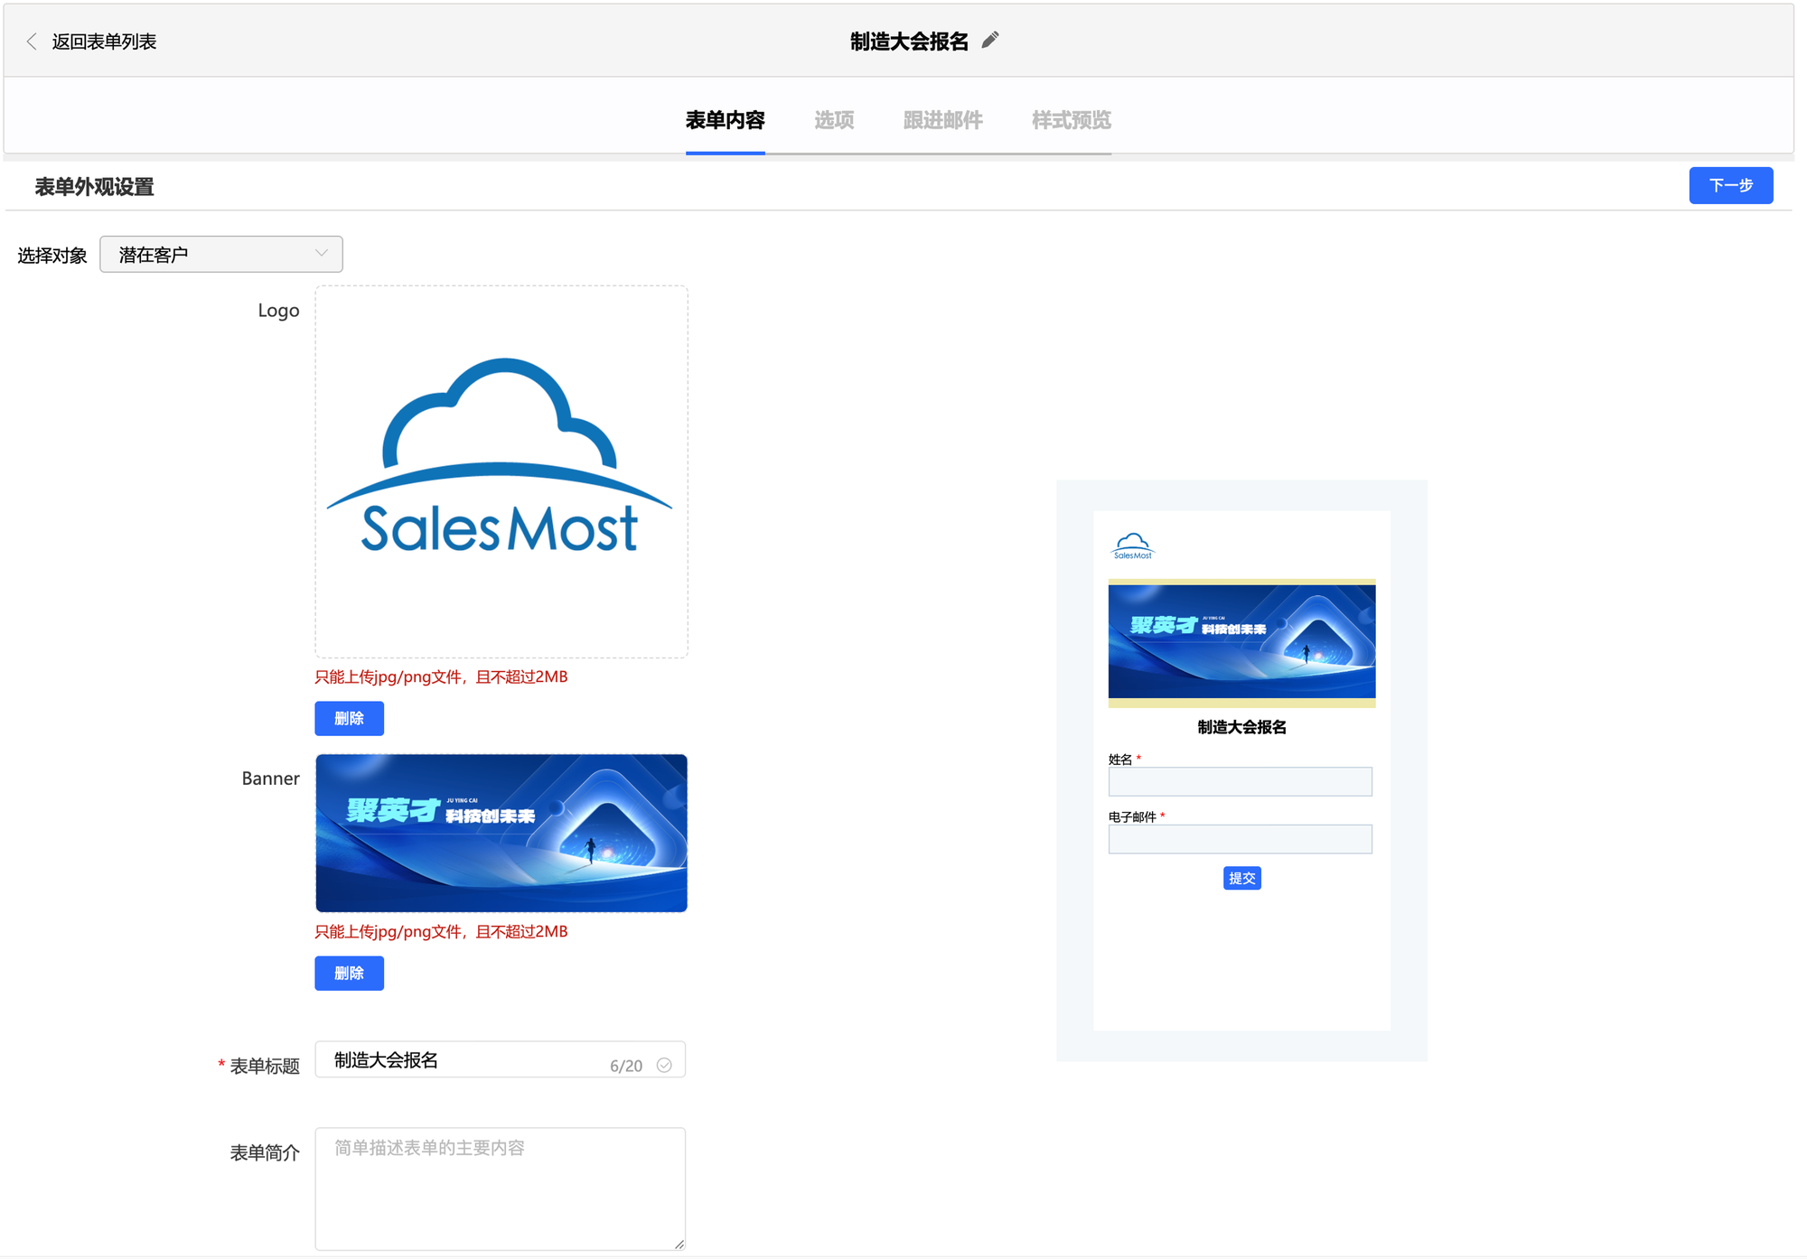Click the dropdown chevron next to 潜在客户
1807x1259 pixels.
pyautogui.click(x=322, y=254)
